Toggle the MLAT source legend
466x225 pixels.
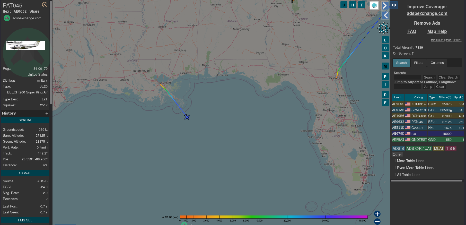[x=439, y=149]
